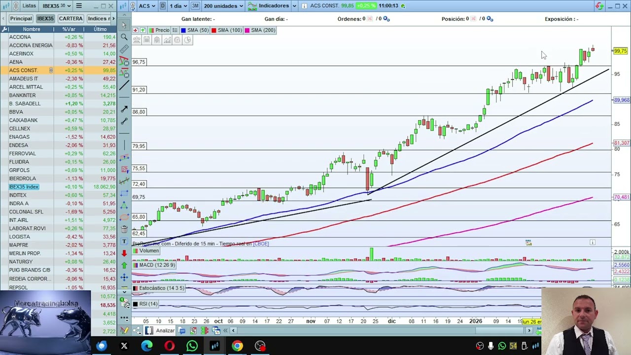
Task: Toggle the 3M period button
Action: [195, 6]
